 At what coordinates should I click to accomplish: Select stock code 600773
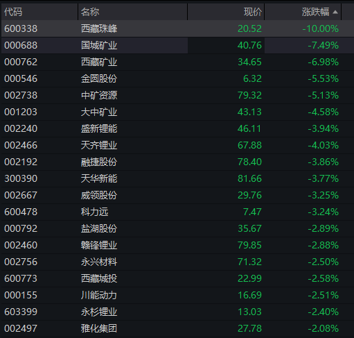21,278
